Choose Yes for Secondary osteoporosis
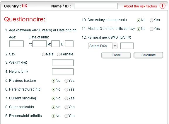This screenshot has height=124, width=169. point(151,20)
